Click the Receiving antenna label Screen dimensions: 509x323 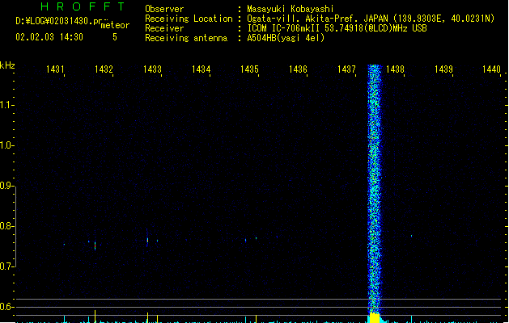pyautogui.click(x=186, y=38)
